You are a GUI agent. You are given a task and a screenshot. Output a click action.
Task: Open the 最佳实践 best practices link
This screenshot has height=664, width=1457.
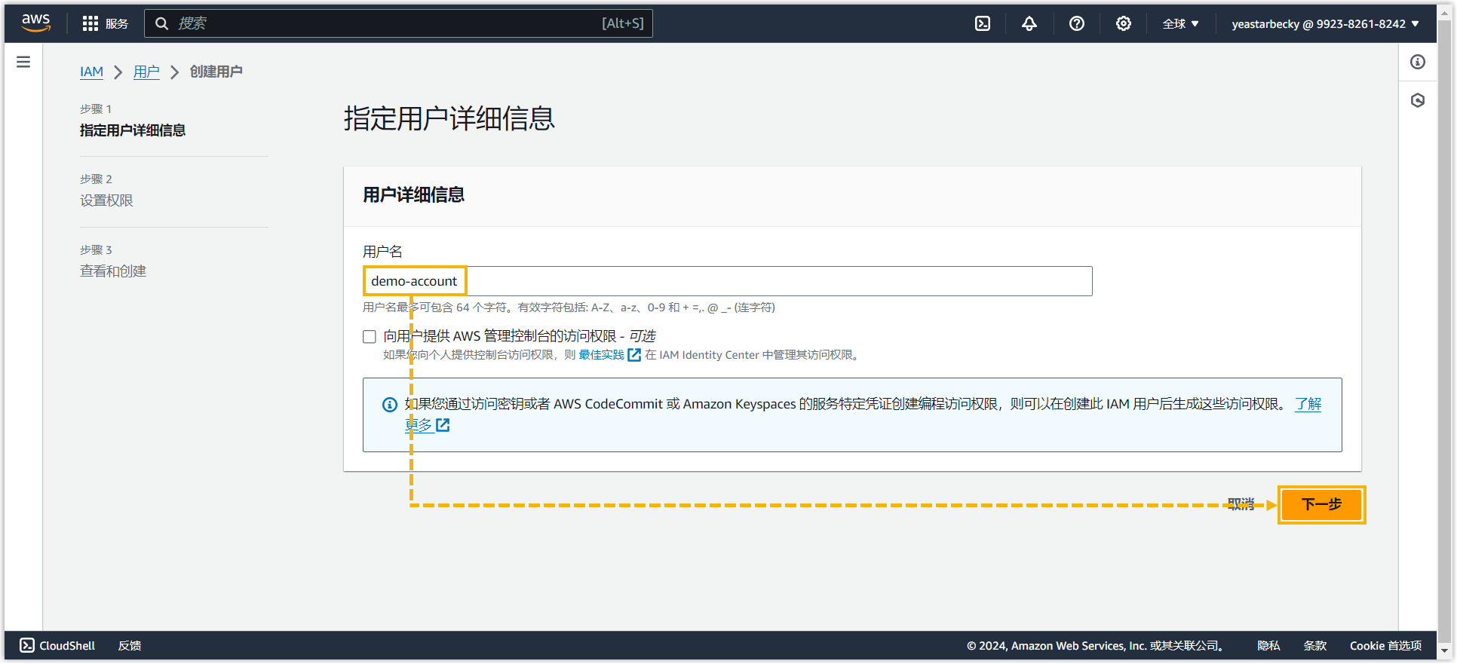pyautogui.click(x=601, y=355)
